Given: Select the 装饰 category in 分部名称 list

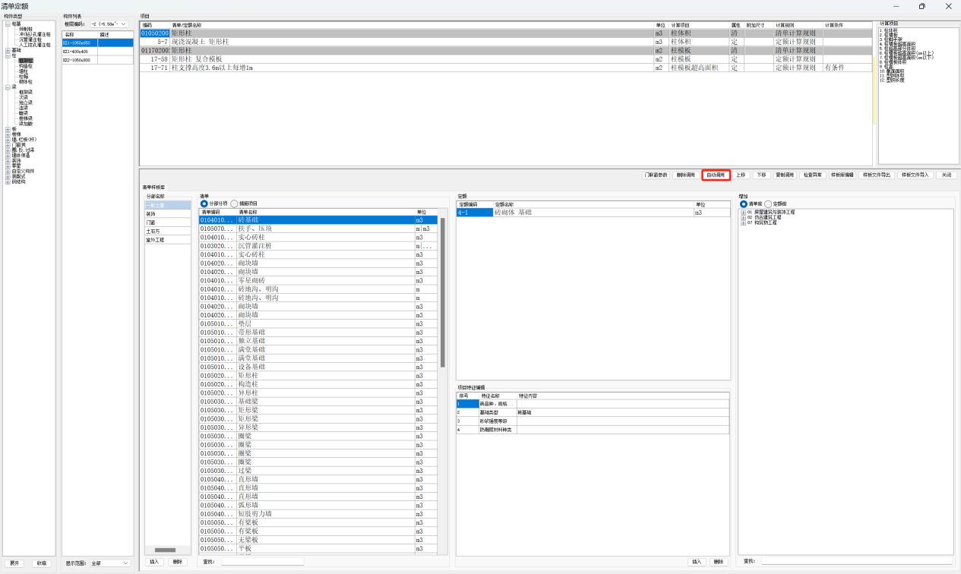Looking at the screenshot, I should 152,214.
